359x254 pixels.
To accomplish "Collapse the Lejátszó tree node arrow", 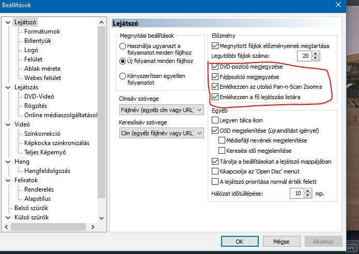I will tap(8, 22).
